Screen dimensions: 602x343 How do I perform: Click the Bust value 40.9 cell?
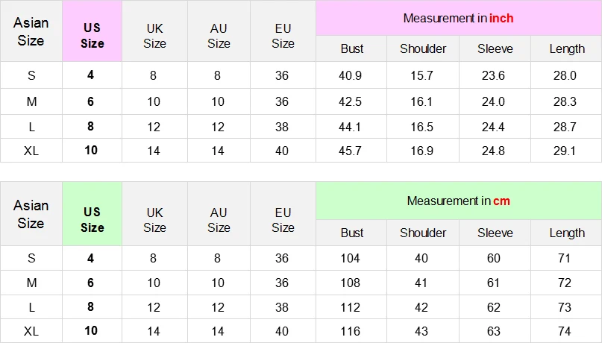pyautogui.click(x=351, y=75)
